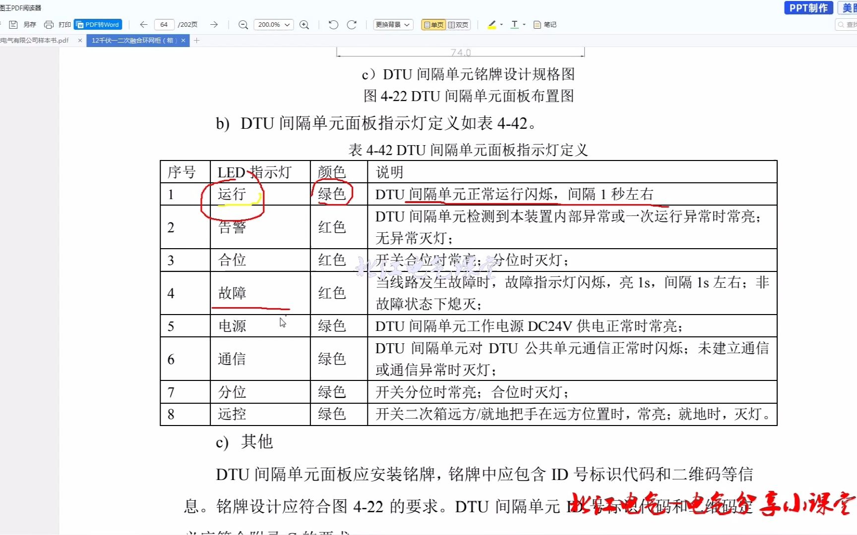
Task: Click the PPT制作 button
Action: [808, 8]
